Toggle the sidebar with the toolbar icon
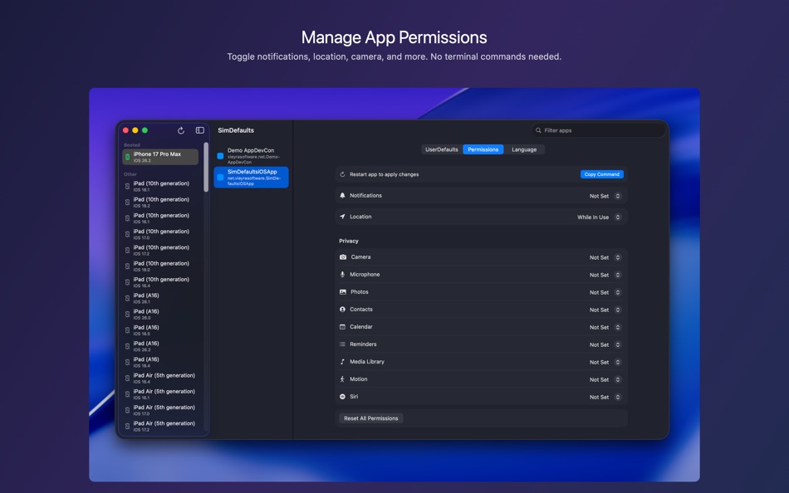This screenshot has height=493, width=789. 199,130
